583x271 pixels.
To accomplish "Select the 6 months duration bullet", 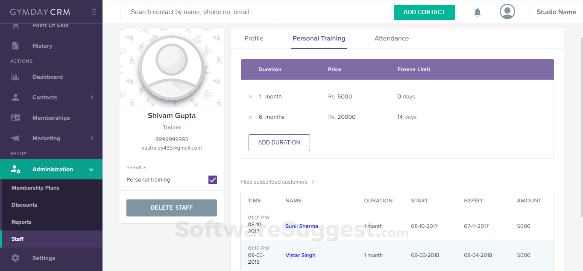I will 250,117.
